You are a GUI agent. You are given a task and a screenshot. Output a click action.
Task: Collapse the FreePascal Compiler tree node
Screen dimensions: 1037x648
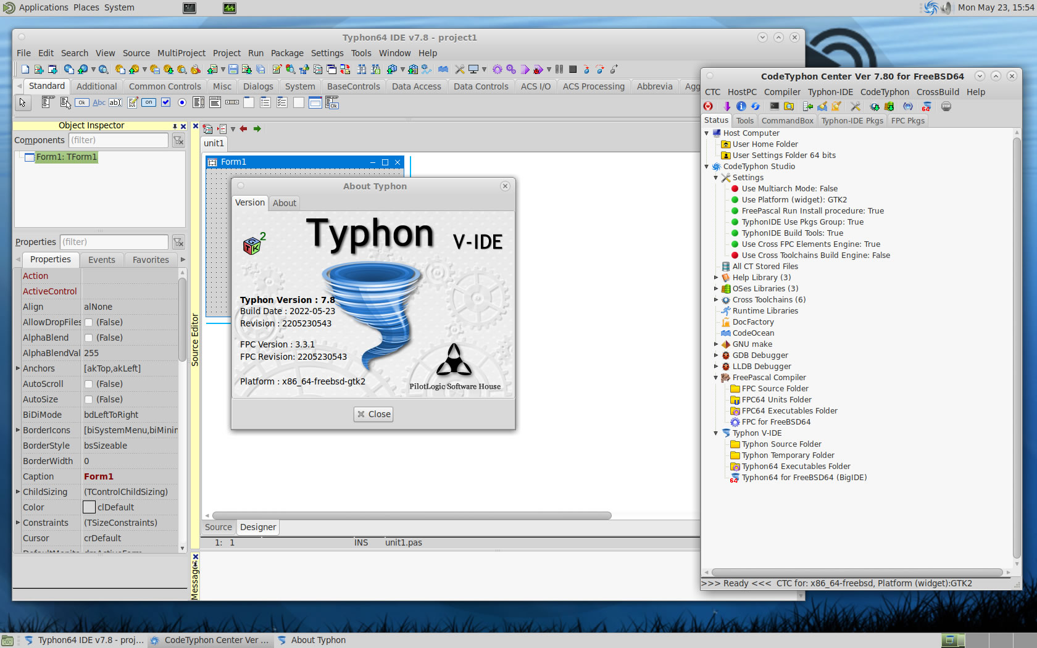(716, 378)
